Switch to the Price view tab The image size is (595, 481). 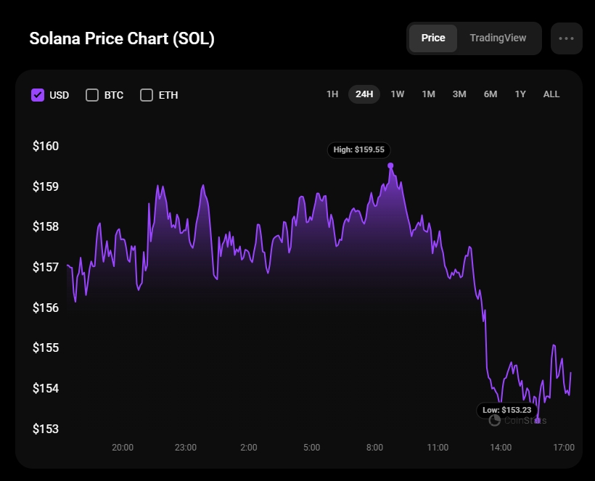(433, 38)
